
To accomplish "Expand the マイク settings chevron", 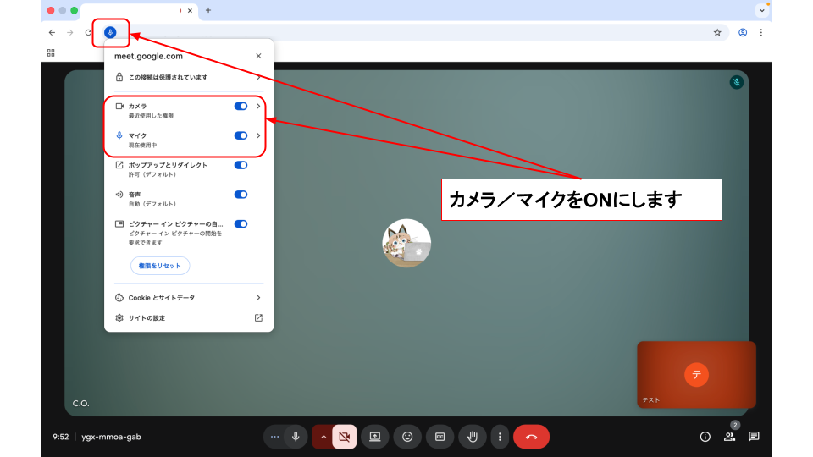I will 258,135.
